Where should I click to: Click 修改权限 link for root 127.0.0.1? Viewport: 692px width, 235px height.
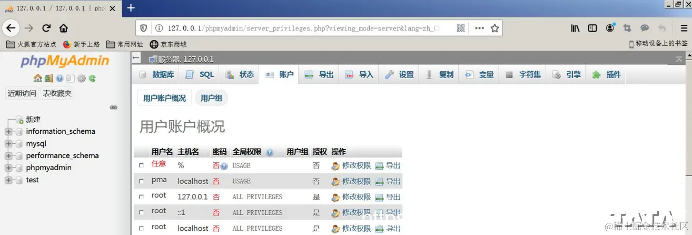pos(357,197)
